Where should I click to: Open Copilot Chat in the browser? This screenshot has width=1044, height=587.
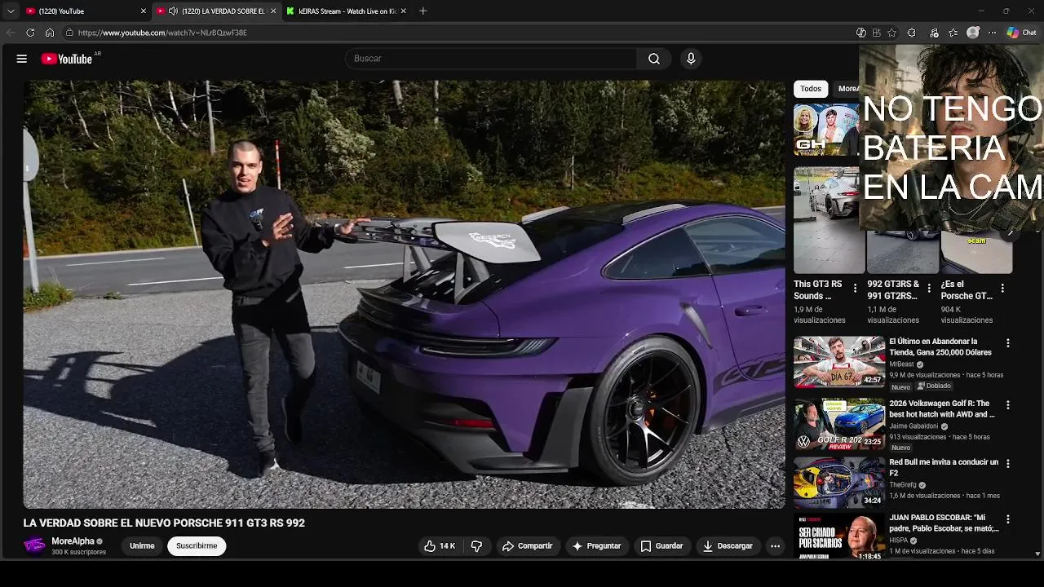point(1021,33)
